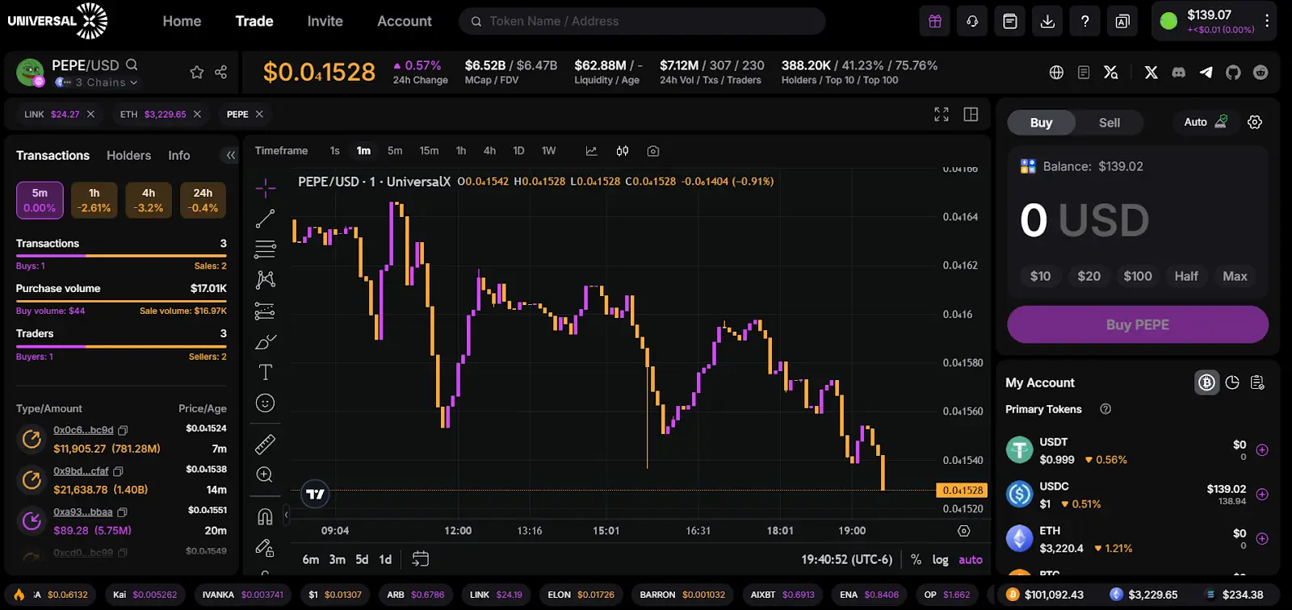Add PEPE to favorites with star icon
Viewport: 1292px width, 610px height.
click(x=196, y=73)
